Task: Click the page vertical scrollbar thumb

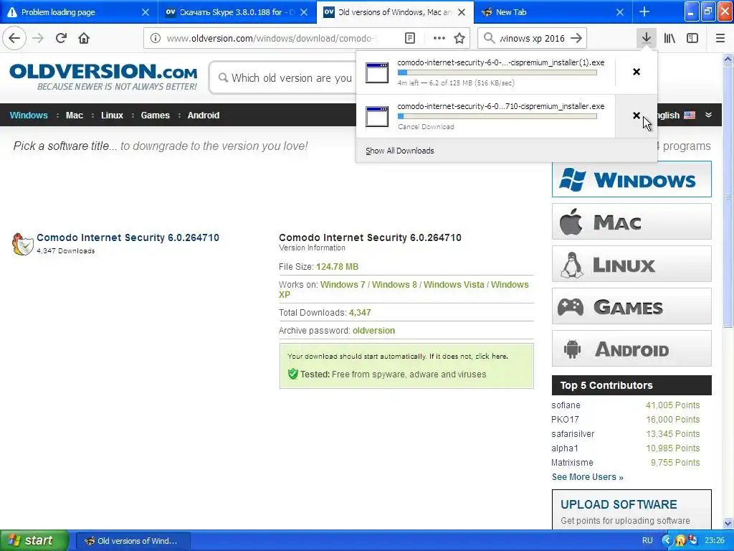Action: pyautogui.click(x=728, y=197)
